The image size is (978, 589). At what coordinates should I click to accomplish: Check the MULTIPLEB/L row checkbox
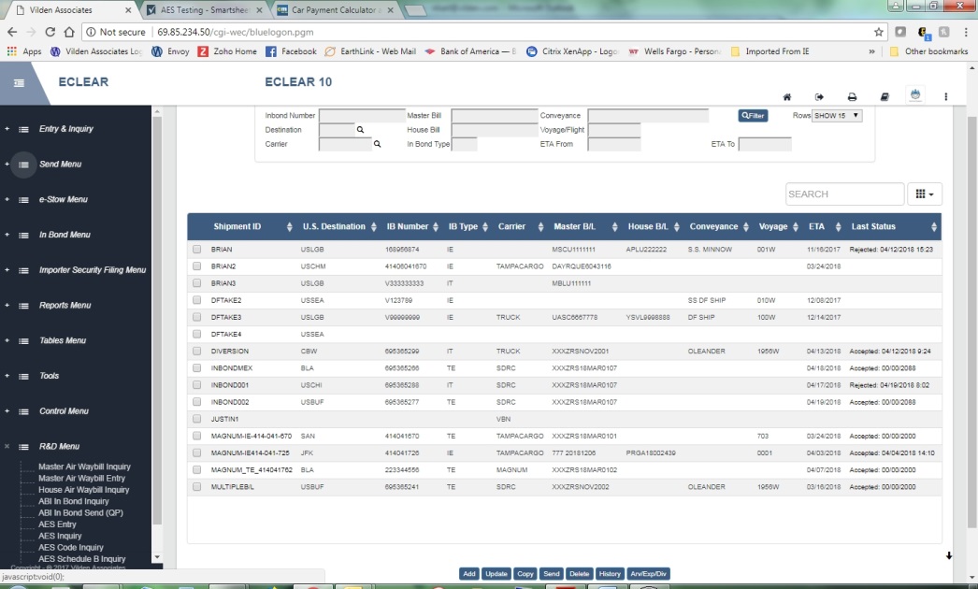pyautogui.click(x=197, y=487)
